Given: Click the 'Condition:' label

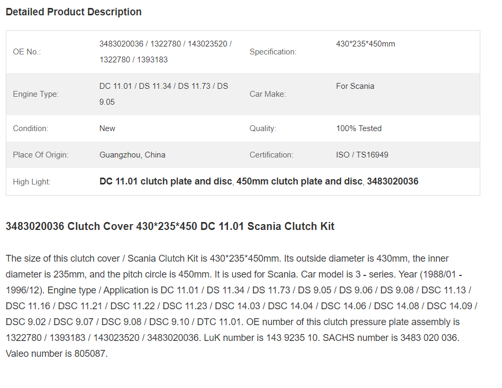Looking at the screenshot, I should pos(30,128).
